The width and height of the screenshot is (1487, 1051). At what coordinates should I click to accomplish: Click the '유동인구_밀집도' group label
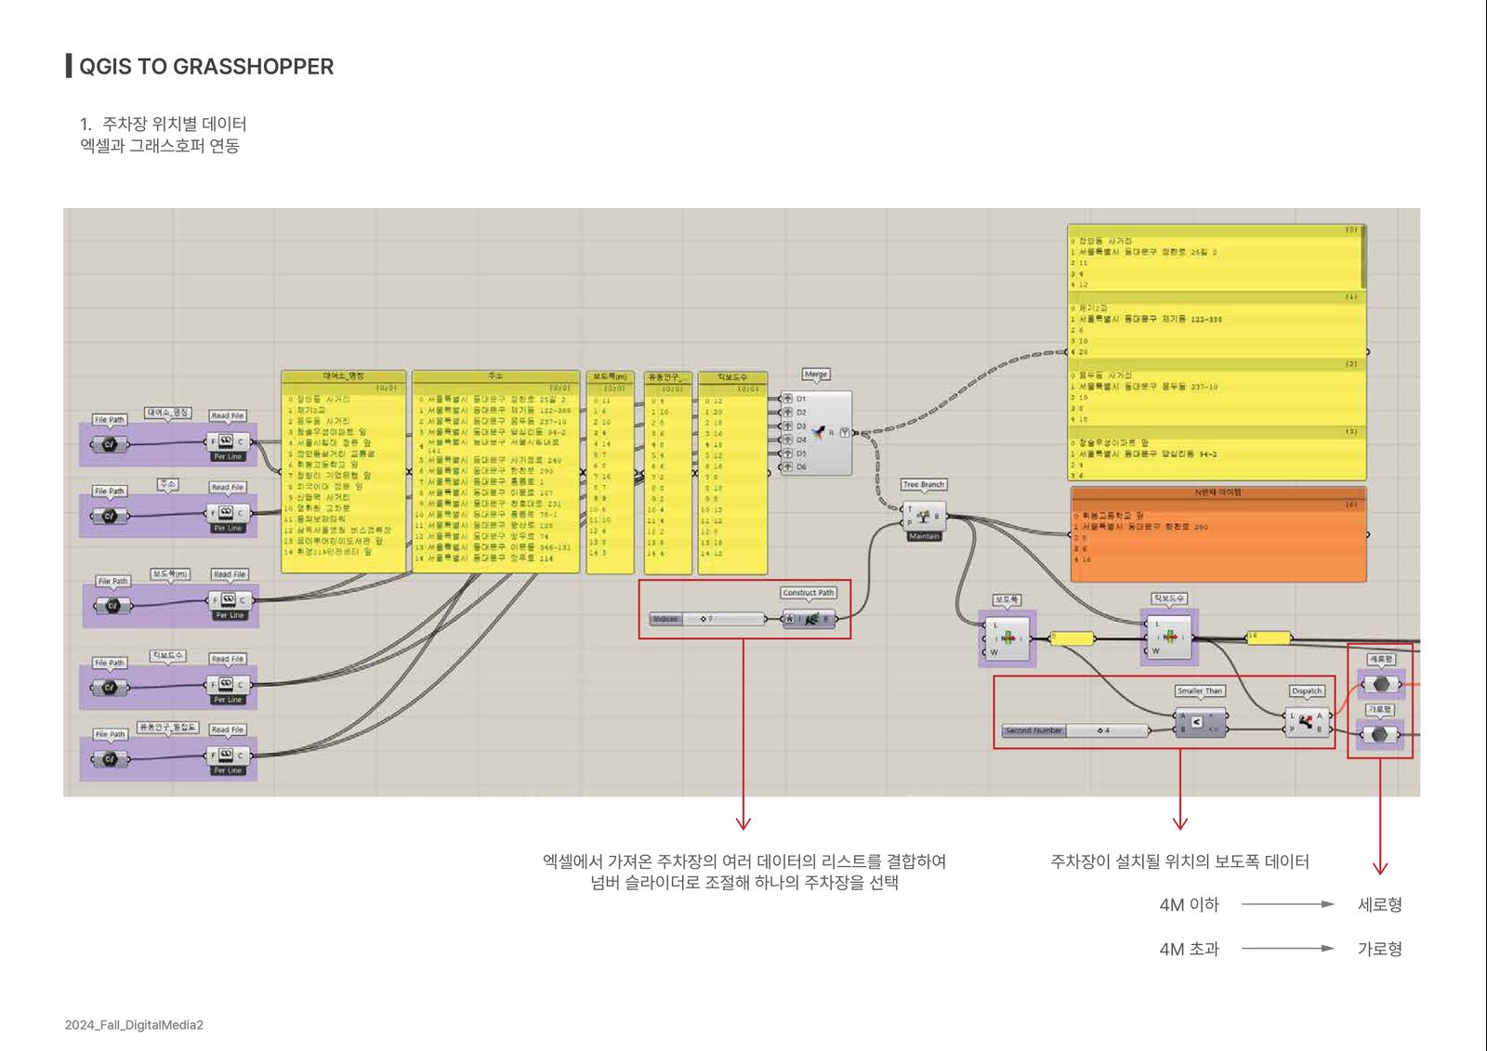pos(167,727)
